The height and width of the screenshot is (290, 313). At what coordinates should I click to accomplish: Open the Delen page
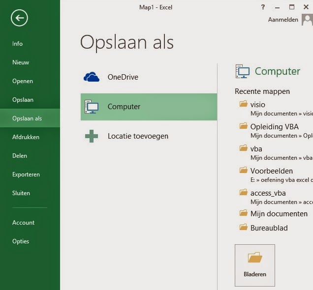click(x=20, y=156)
